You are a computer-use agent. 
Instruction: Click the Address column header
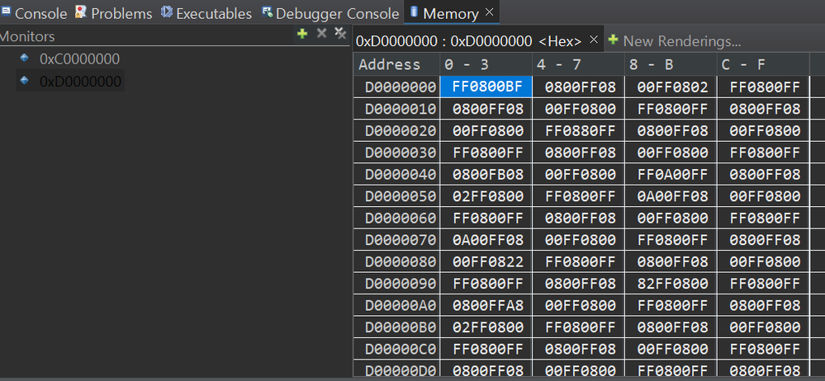[x=396, y=64]
